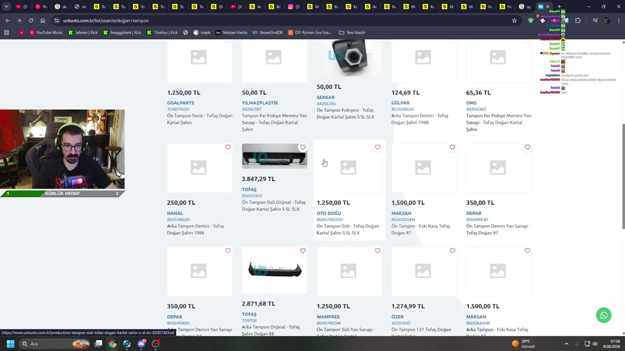Click the page vertical scrollbar
625x351 pixels.
point(623,175)
